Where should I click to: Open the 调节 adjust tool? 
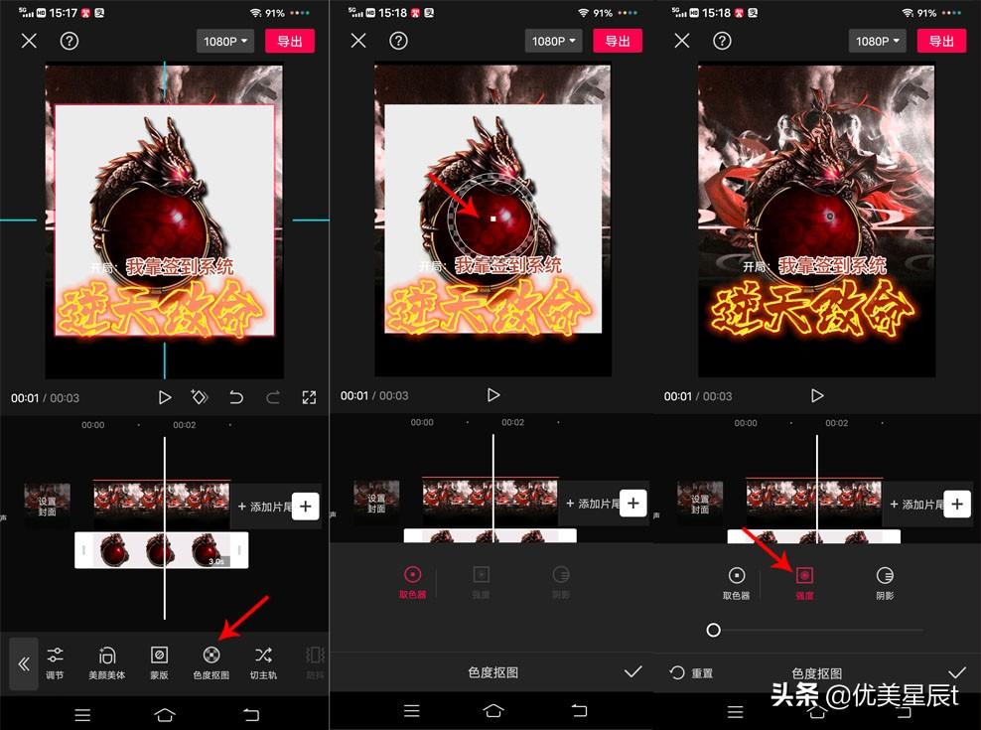[55, 663]
